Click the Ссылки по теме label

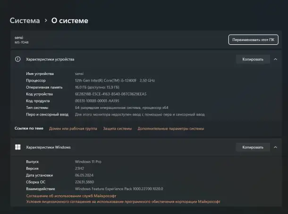tap(29, 128)
